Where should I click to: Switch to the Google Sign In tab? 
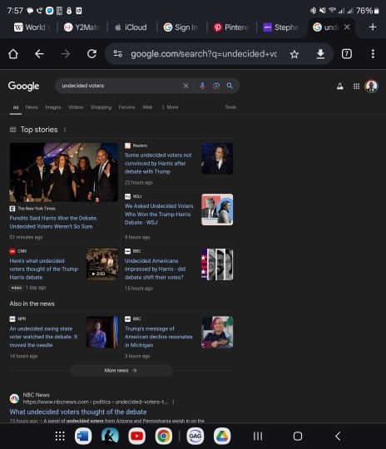tap(181, 27)
